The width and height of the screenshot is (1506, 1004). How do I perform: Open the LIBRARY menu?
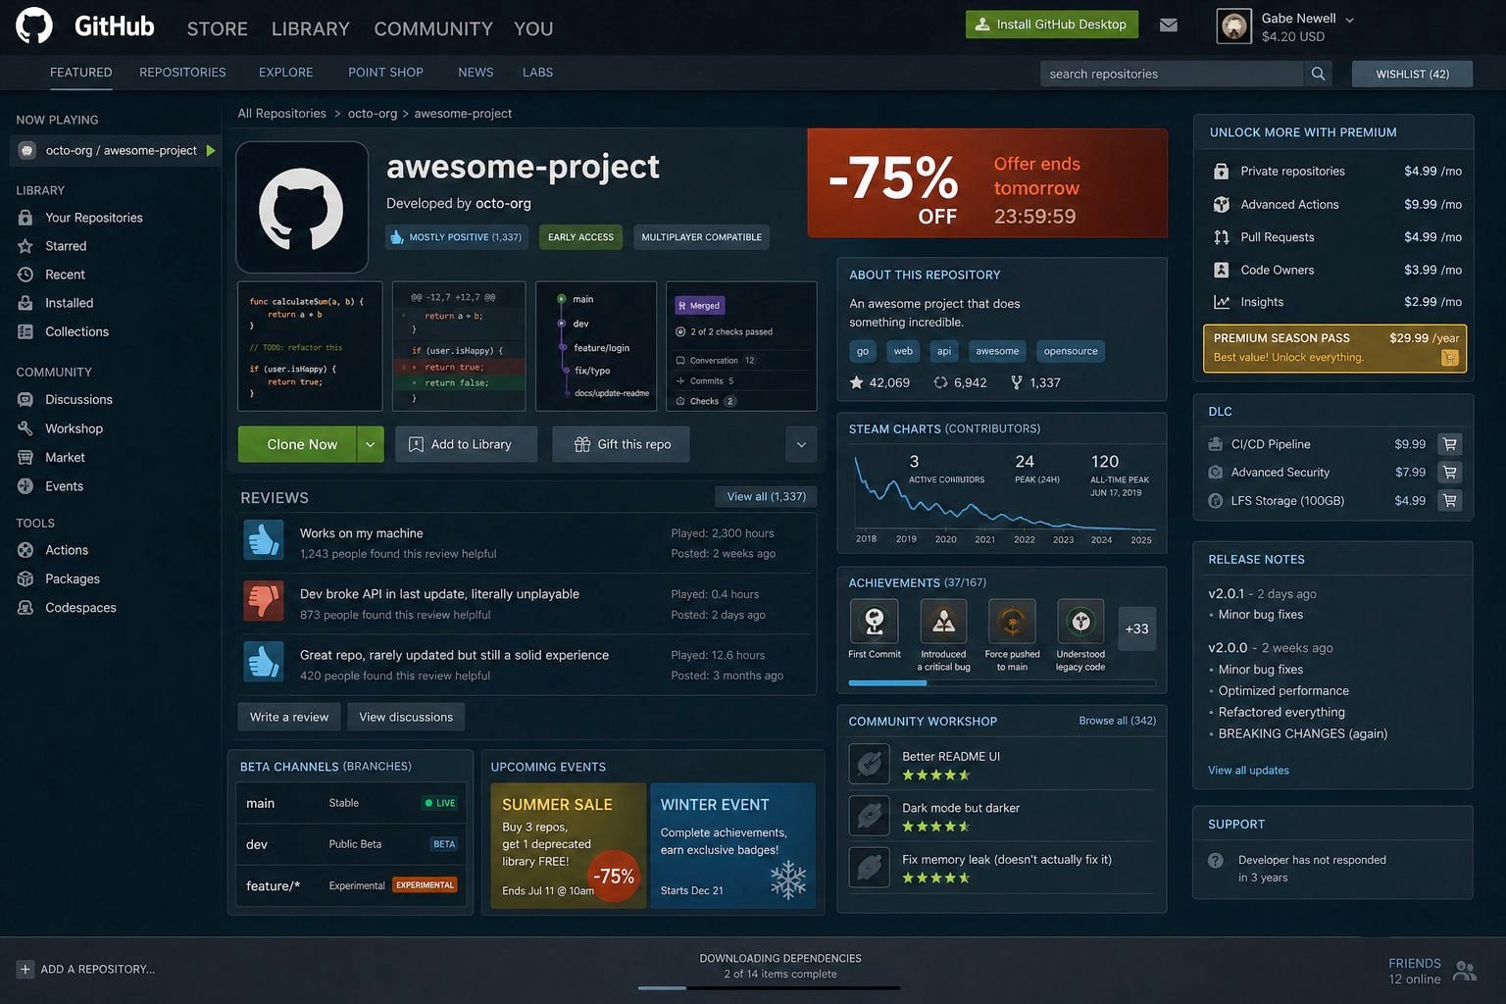pyautogui.click(x=311, y=29)
